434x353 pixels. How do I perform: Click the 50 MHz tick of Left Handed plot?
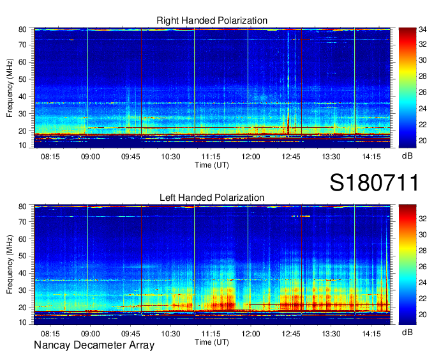pyautogui.click(x=22, y=256)
